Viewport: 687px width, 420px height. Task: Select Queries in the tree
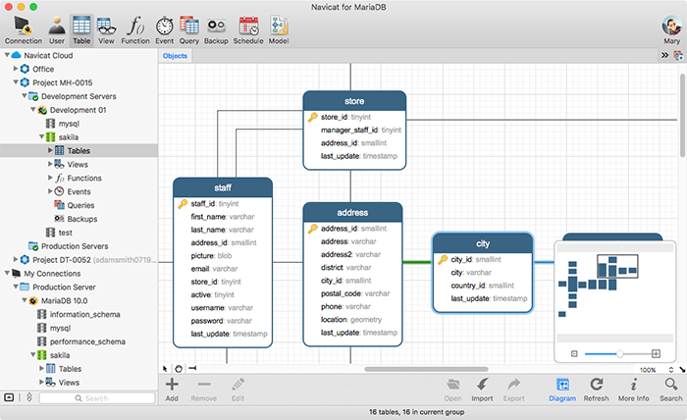pyautogui.click(x=79, y=205)
